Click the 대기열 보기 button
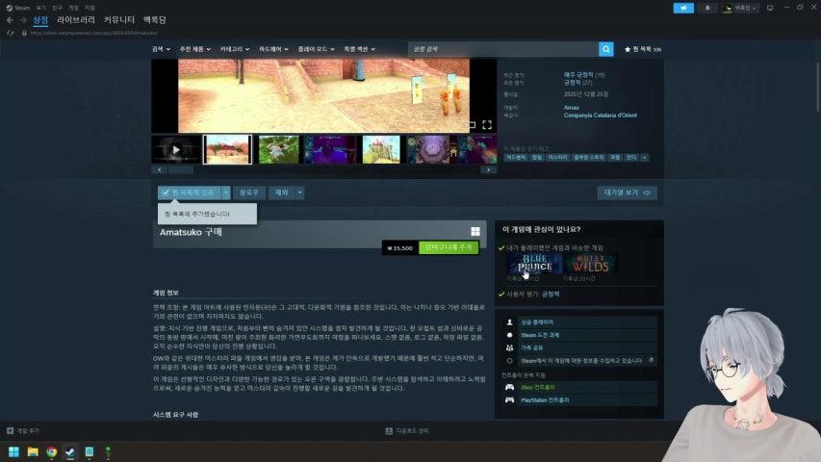Screen dimensions: 821x462 point(627,192)
